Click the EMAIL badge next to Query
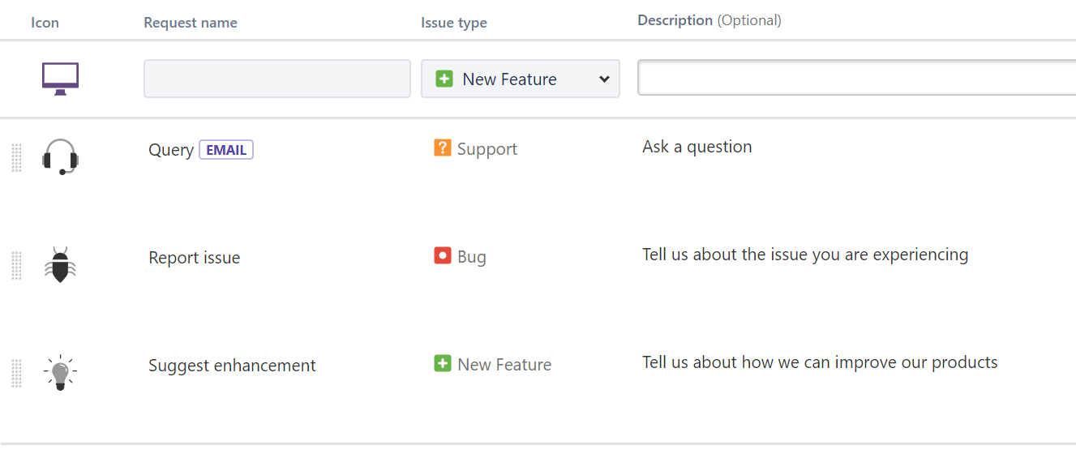The image size is (1076, 458). (x=226, y=150)
